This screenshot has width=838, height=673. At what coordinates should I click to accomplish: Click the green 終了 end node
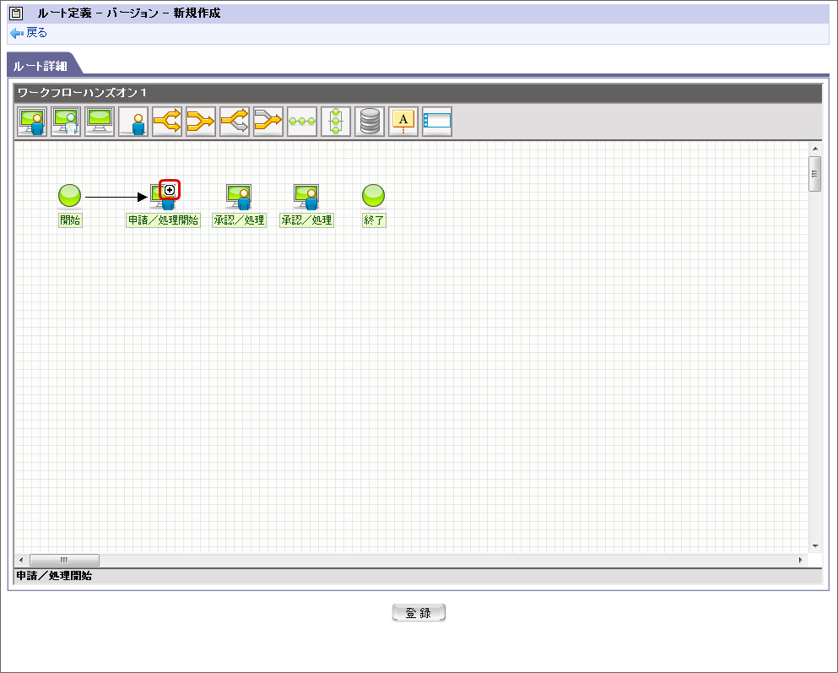pyautogui.click(x=374, y=196)
